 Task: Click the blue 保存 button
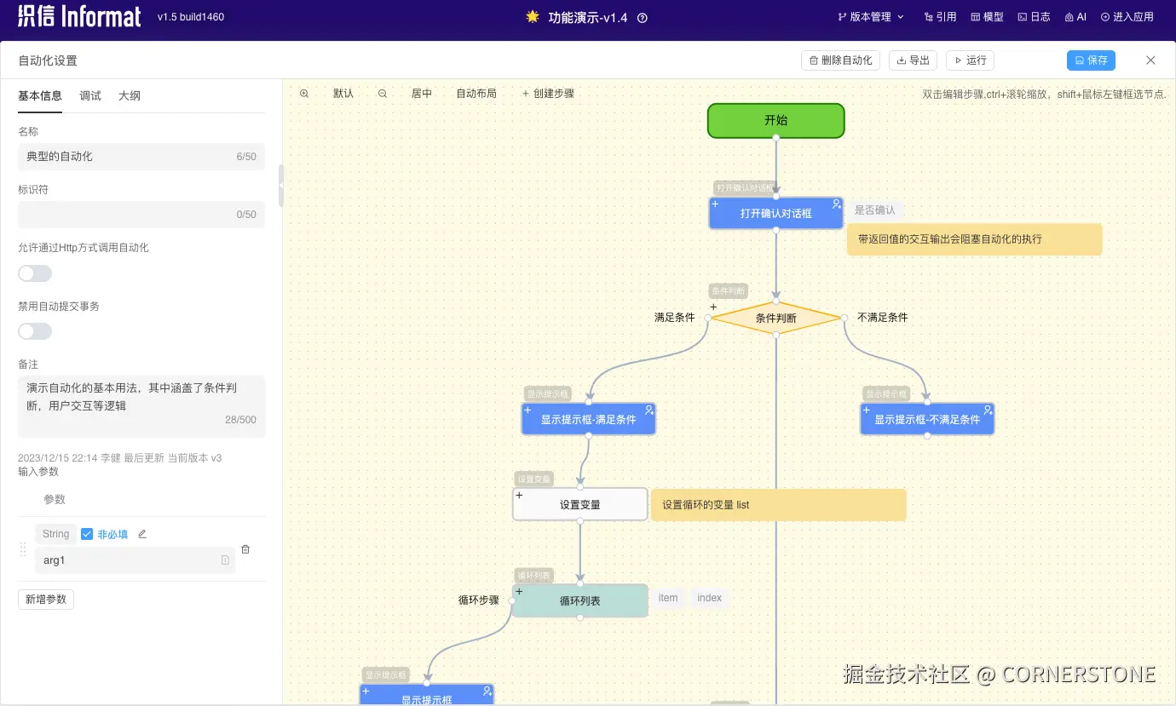(1091, 60)
